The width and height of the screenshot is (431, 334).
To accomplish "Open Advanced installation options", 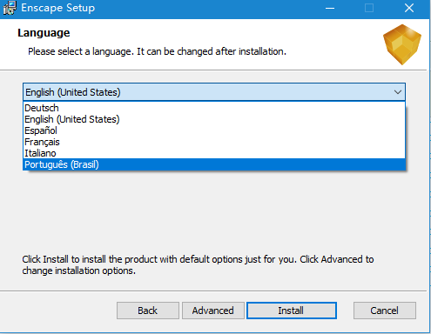I will coord(213,311).
